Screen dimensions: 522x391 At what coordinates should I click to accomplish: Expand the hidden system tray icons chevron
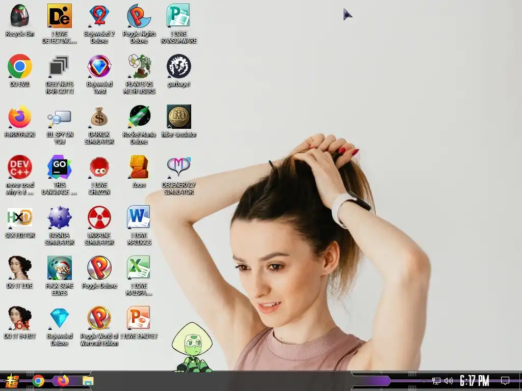(x=424, y=381)
